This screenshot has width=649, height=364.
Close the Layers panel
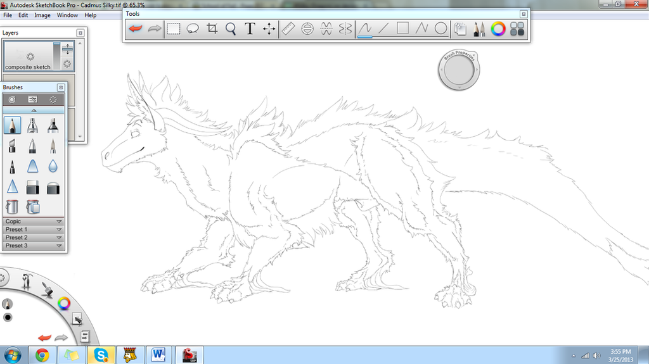click(80, 33)
